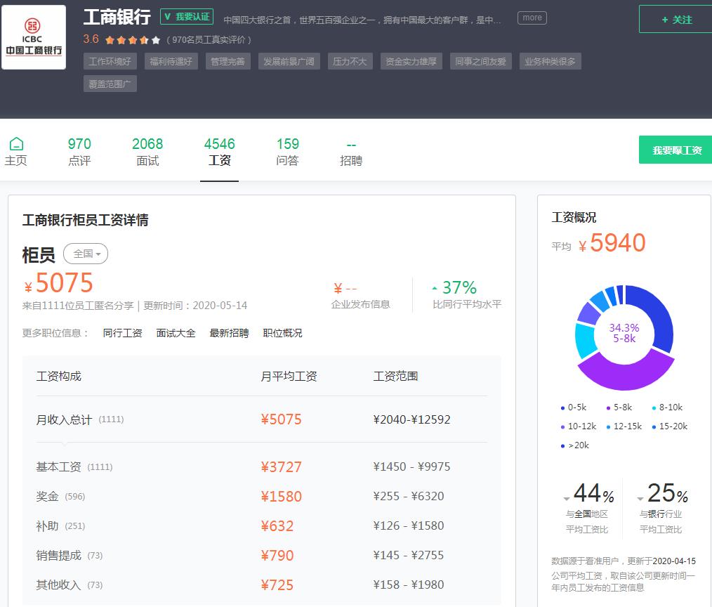The width and height of the screenshot is (712, 607).
Task: Expand the more button for company description
Action: (532, 18)
